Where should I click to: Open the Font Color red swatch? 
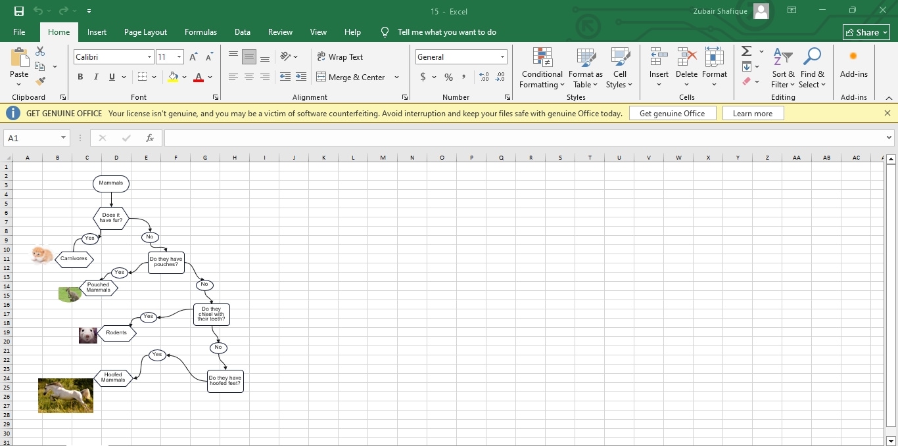pyautogui.click(x=198, y=77)
